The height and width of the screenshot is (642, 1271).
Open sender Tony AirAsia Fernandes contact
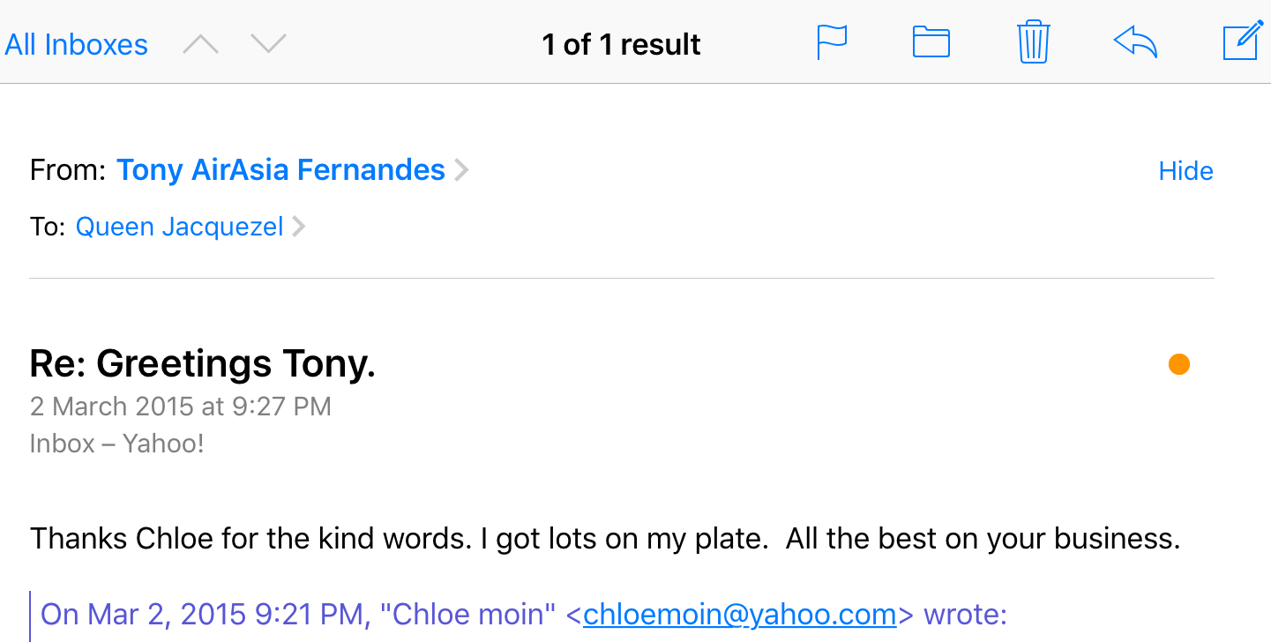click(x=280, y=170)
